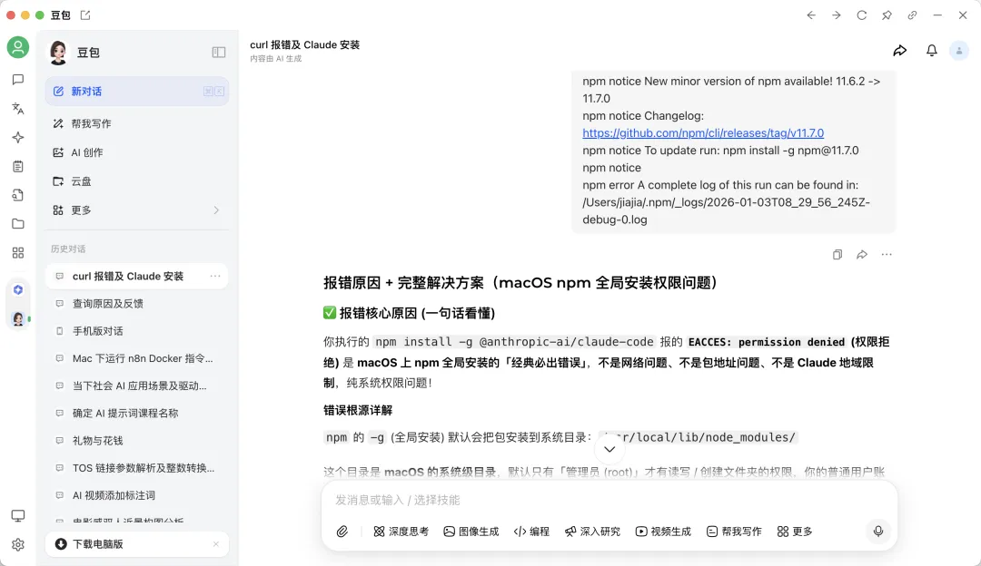
Task: Expand 更多 skills in the input toolbar
Action: point(795,532)
